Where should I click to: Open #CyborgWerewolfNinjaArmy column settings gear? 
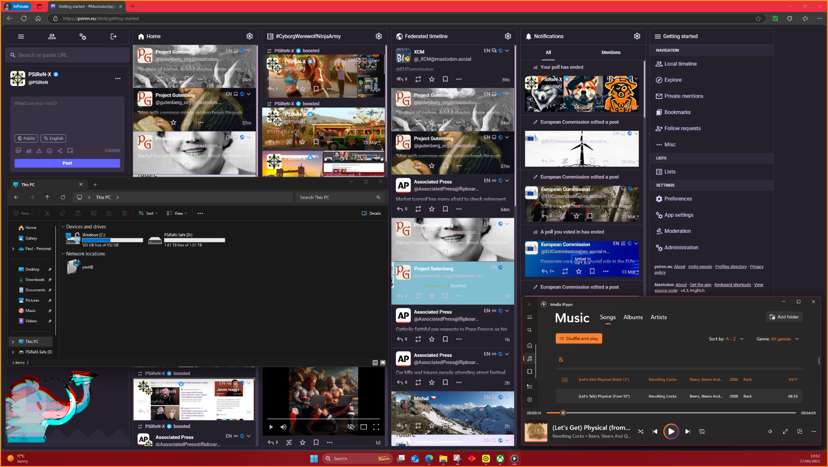[x=379, y=36]
